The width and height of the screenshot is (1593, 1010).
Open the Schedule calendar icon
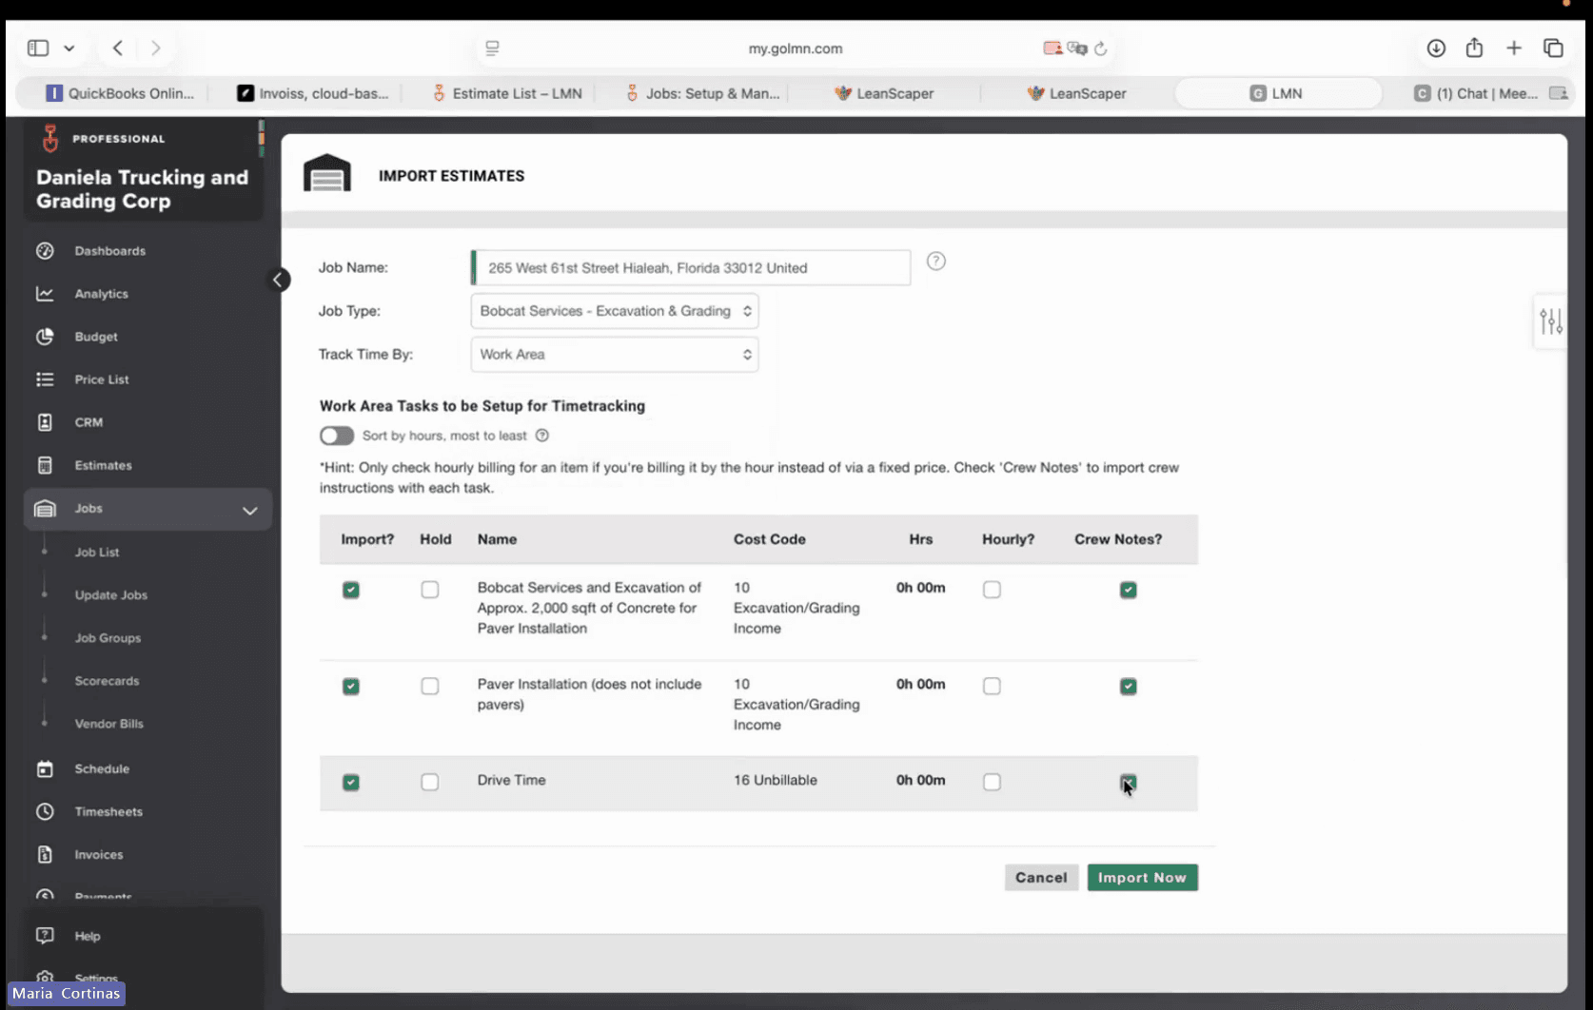coord(45,768)
